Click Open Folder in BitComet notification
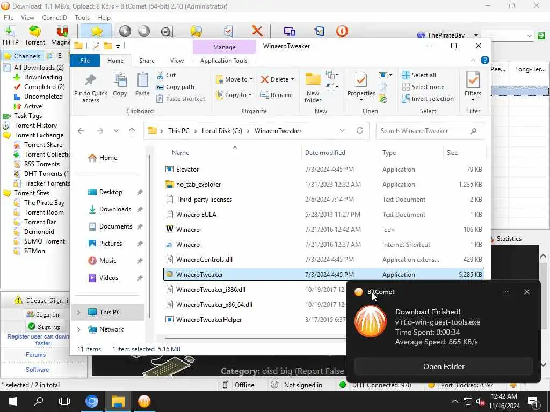This screenshot has height=412, width=550. [444, 366]
